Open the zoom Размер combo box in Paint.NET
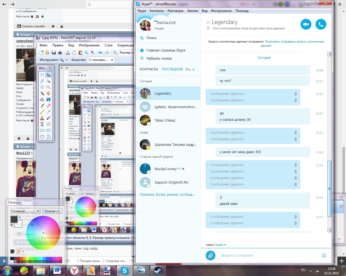 [127, 53]
